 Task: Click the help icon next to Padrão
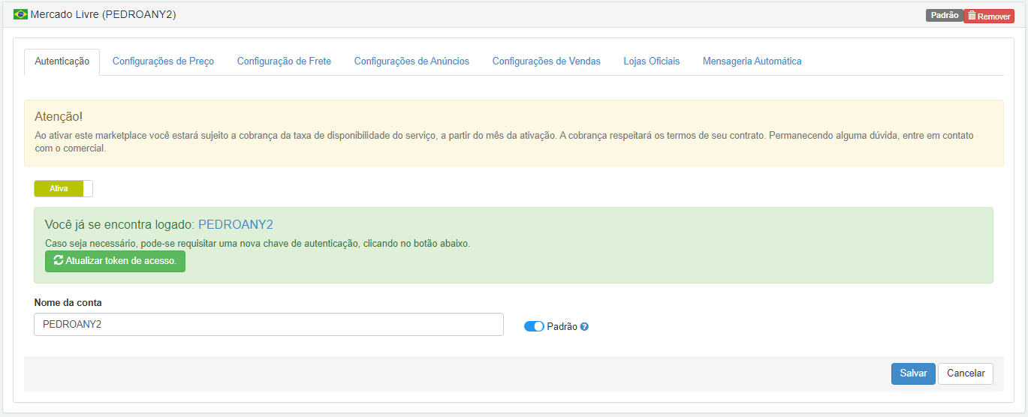(584, 327)
